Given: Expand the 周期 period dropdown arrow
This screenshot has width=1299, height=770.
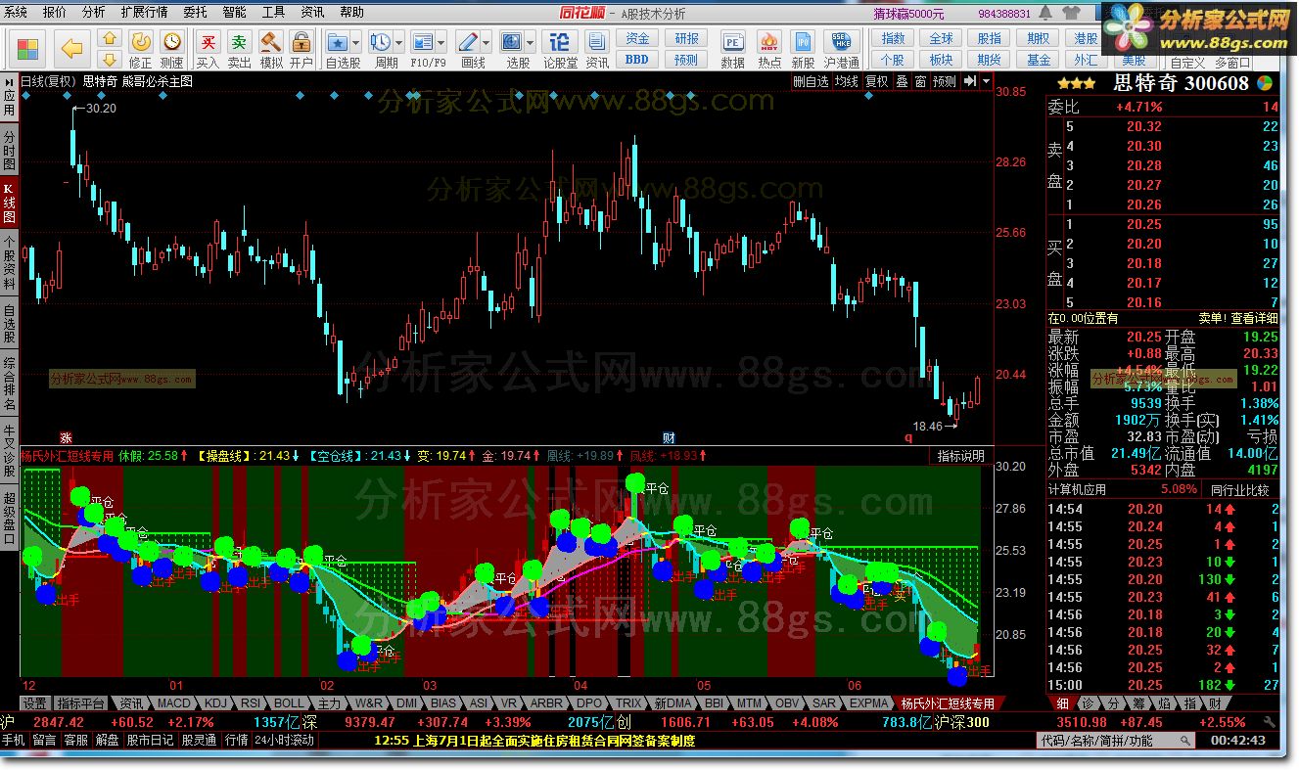Looking at the screenshot, I should coord(399,43).
